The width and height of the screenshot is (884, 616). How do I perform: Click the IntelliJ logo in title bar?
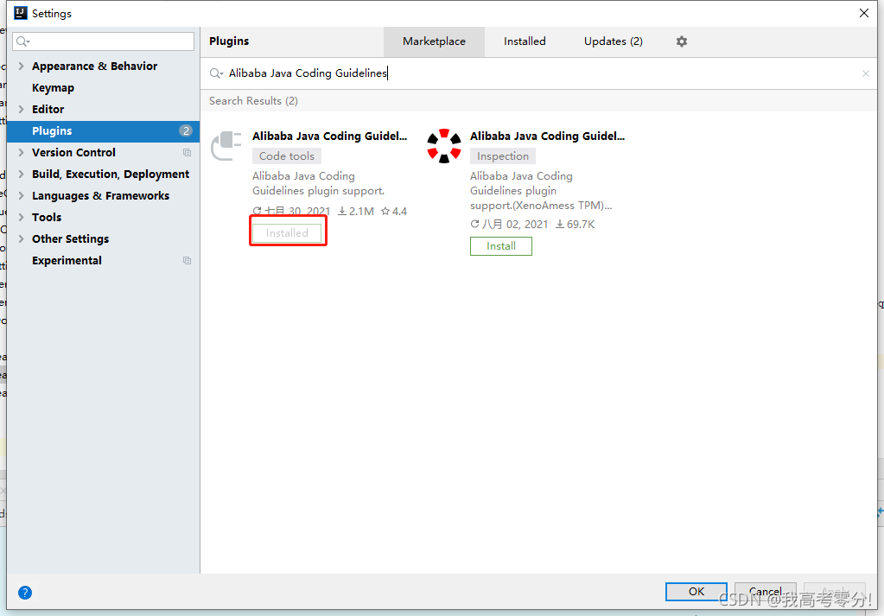click(20, 13)
